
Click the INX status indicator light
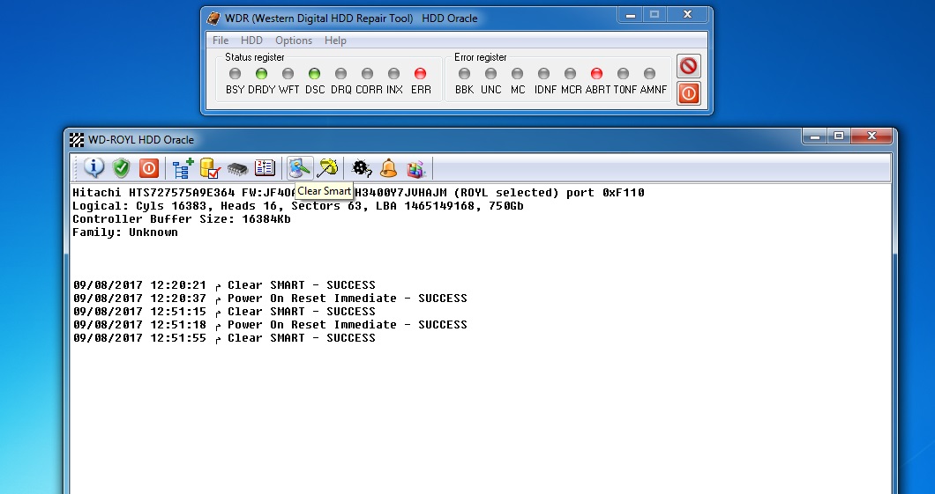click(x=393, y=74)
